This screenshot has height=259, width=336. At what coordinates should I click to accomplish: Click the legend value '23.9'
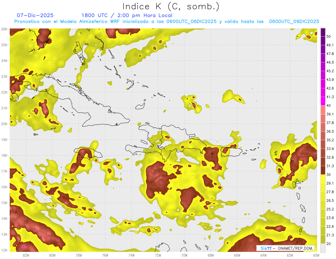click(330, 218)
